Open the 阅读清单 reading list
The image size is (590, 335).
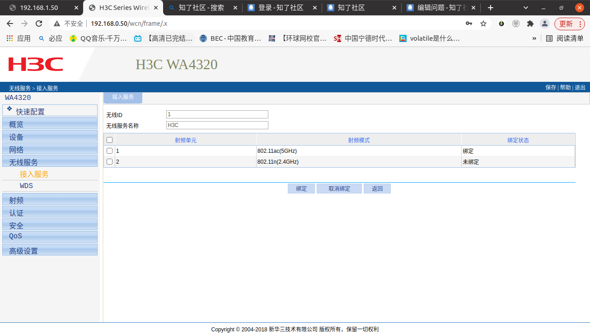[x=565, y=38]
